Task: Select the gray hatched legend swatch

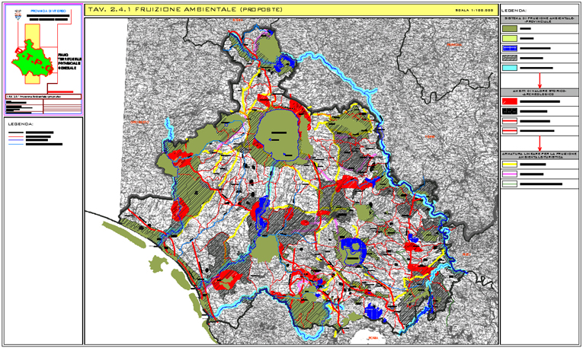Action: (510, 58)
